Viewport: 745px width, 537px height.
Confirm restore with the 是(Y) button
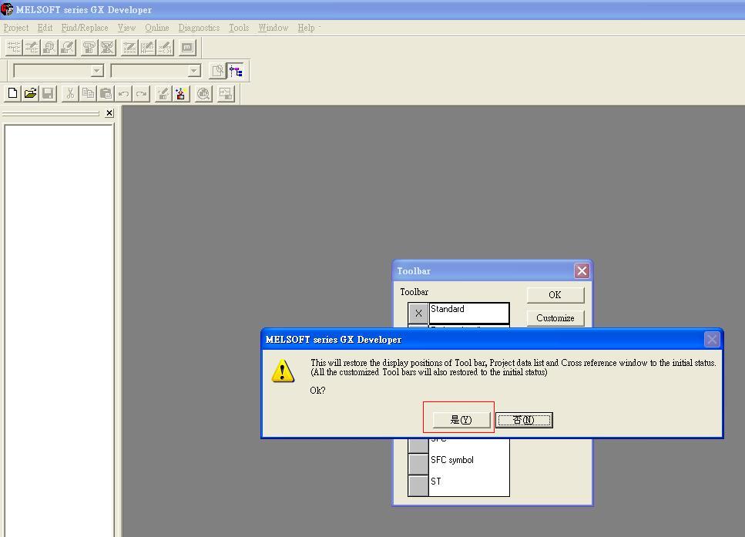[461, 420]
